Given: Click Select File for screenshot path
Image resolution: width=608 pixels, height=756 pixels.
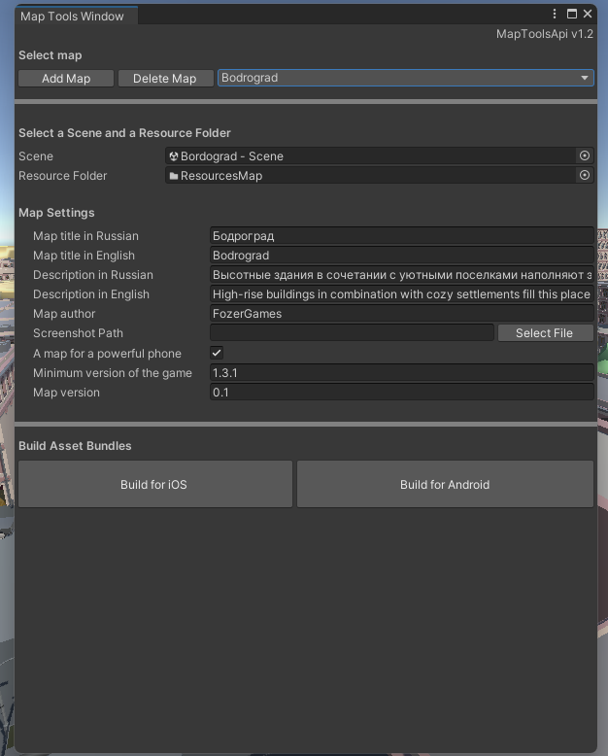Looking at the screenshot, I should [x=545, y=332].
